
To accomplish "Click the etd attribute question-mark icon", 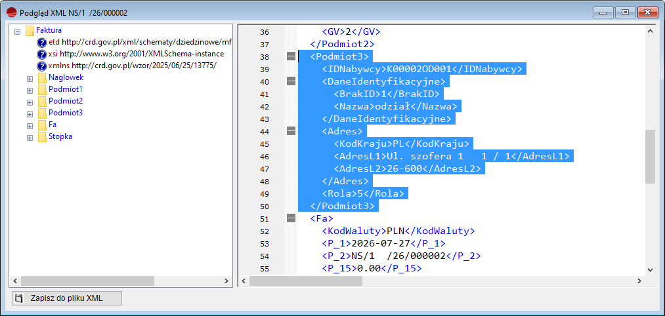I will (41, 43).
